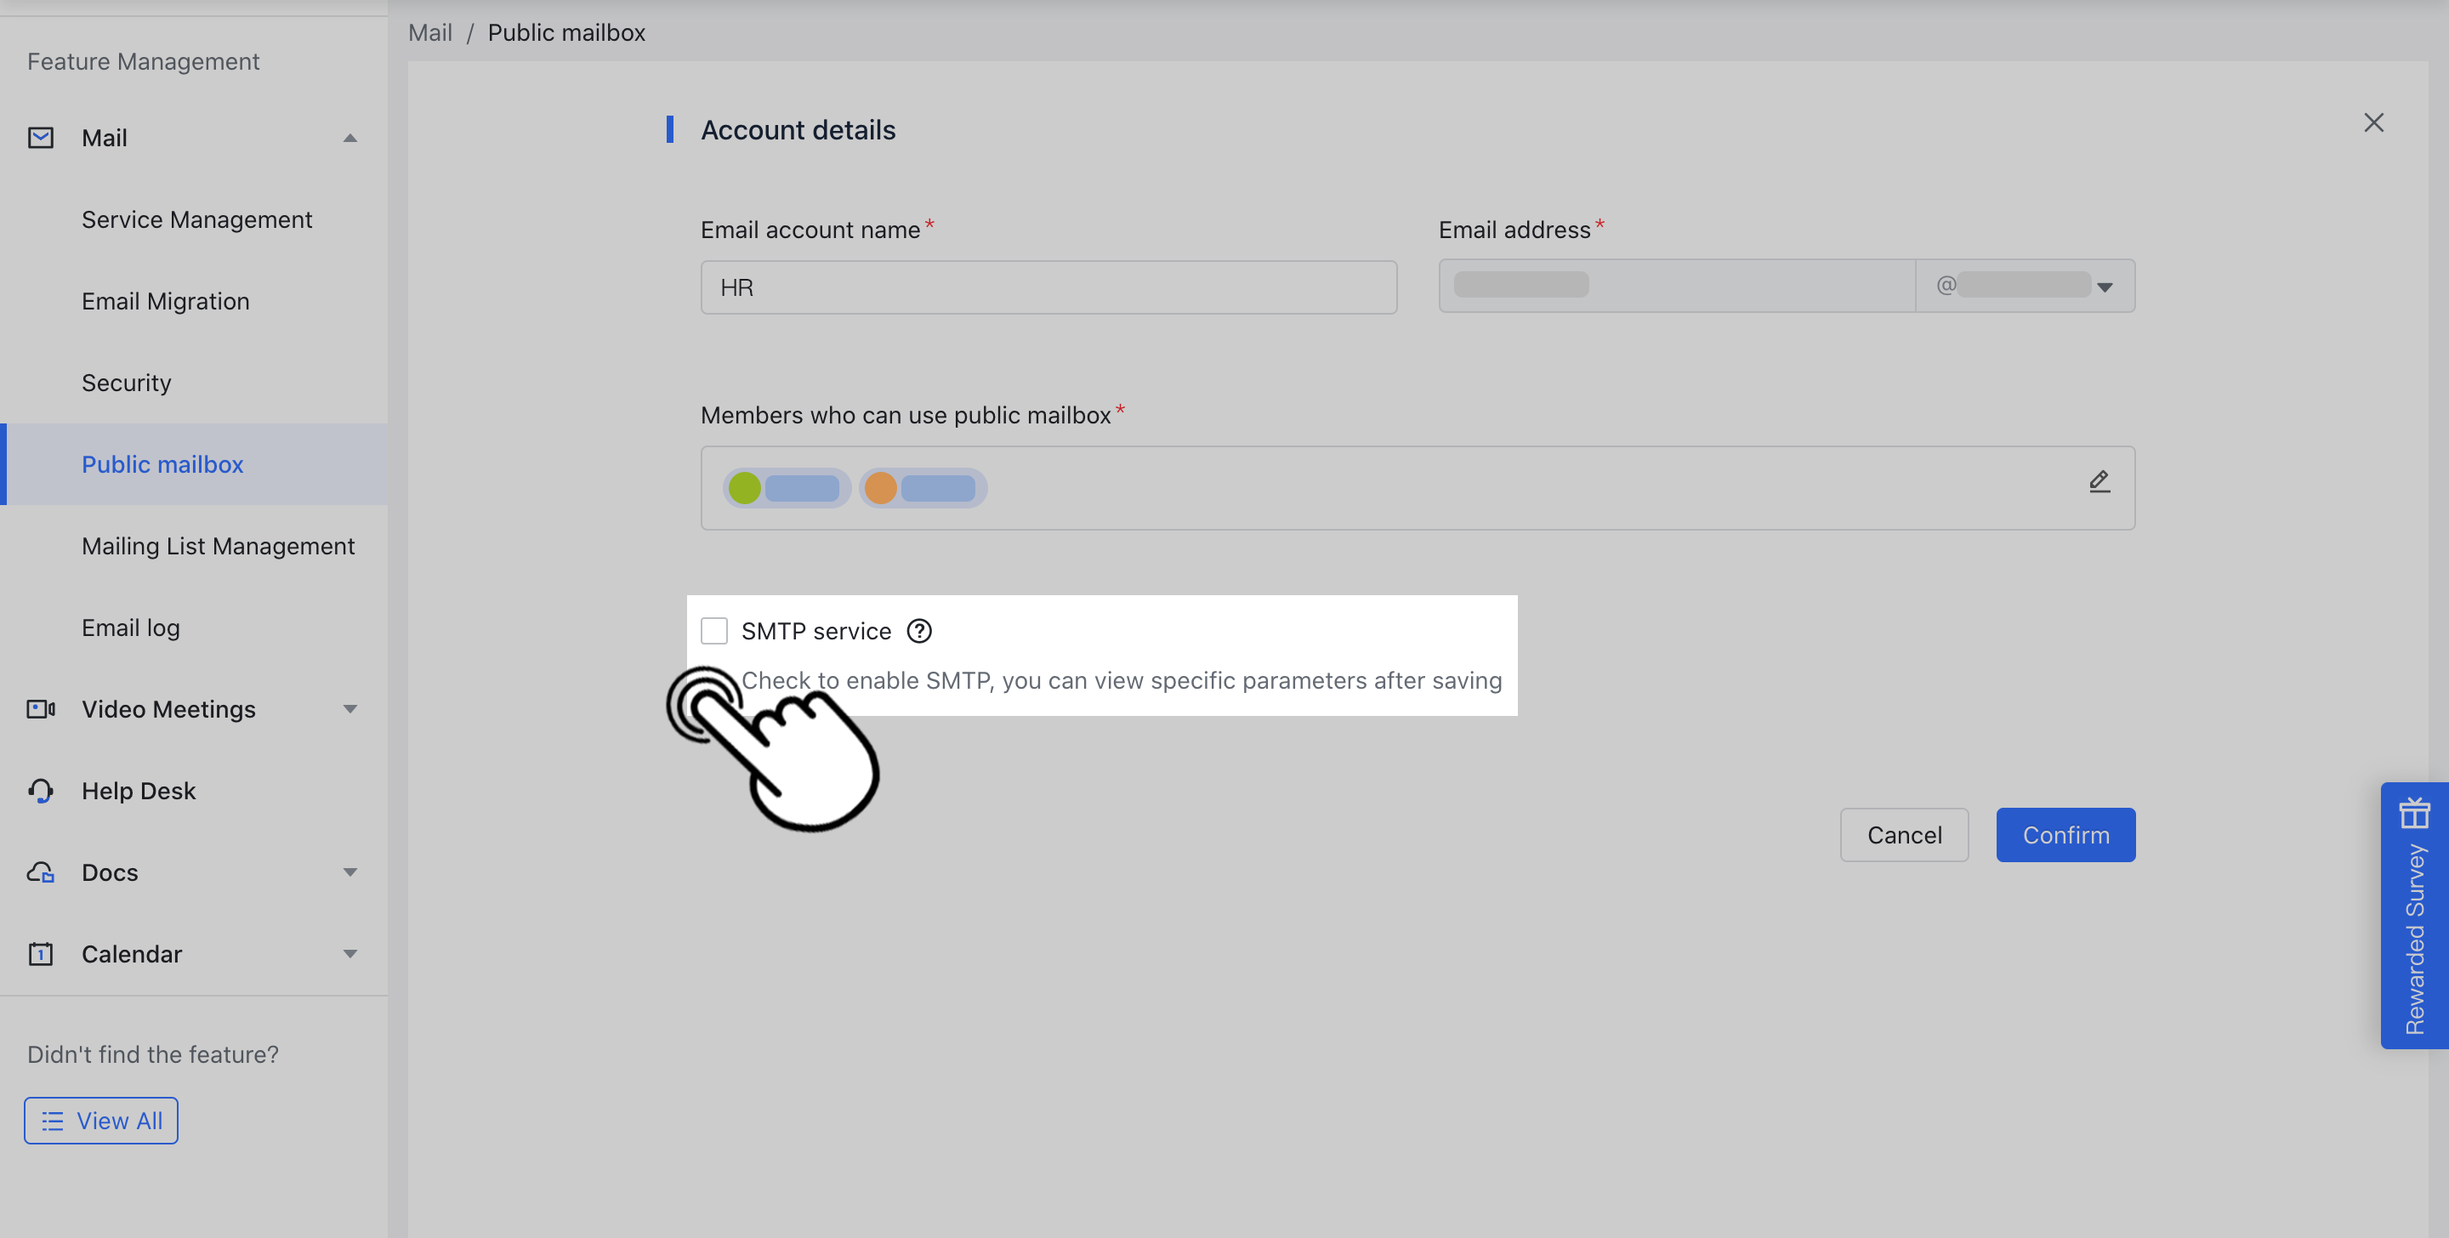The width and height of the screenshot is (2449, 1238).
Task: Click the gift icon on the Rewarded Survey tab
Action: [2416, 813]
